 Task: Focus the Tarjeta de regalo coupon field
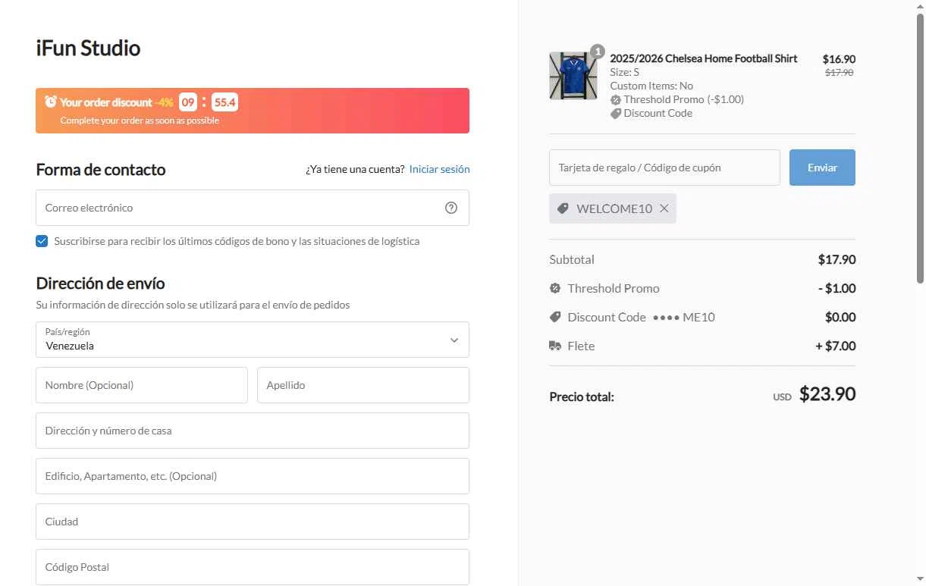point(664,168)
